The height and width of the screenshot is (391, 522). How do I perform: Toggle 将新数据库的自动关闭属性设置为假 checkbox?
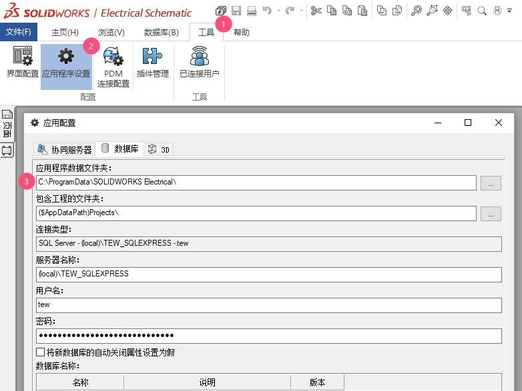(41, 352)
